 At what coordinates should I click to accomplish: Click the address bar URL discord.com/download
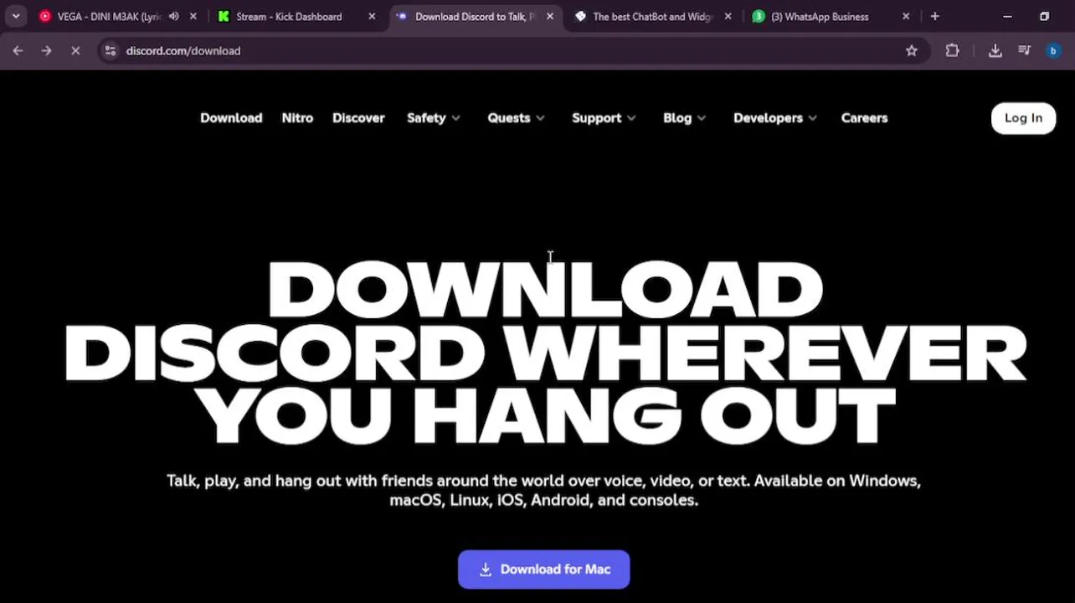click(x=183, y=51)
